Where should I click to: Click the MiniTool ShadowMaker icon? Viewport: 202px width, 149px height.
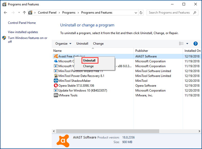[56, 81]
